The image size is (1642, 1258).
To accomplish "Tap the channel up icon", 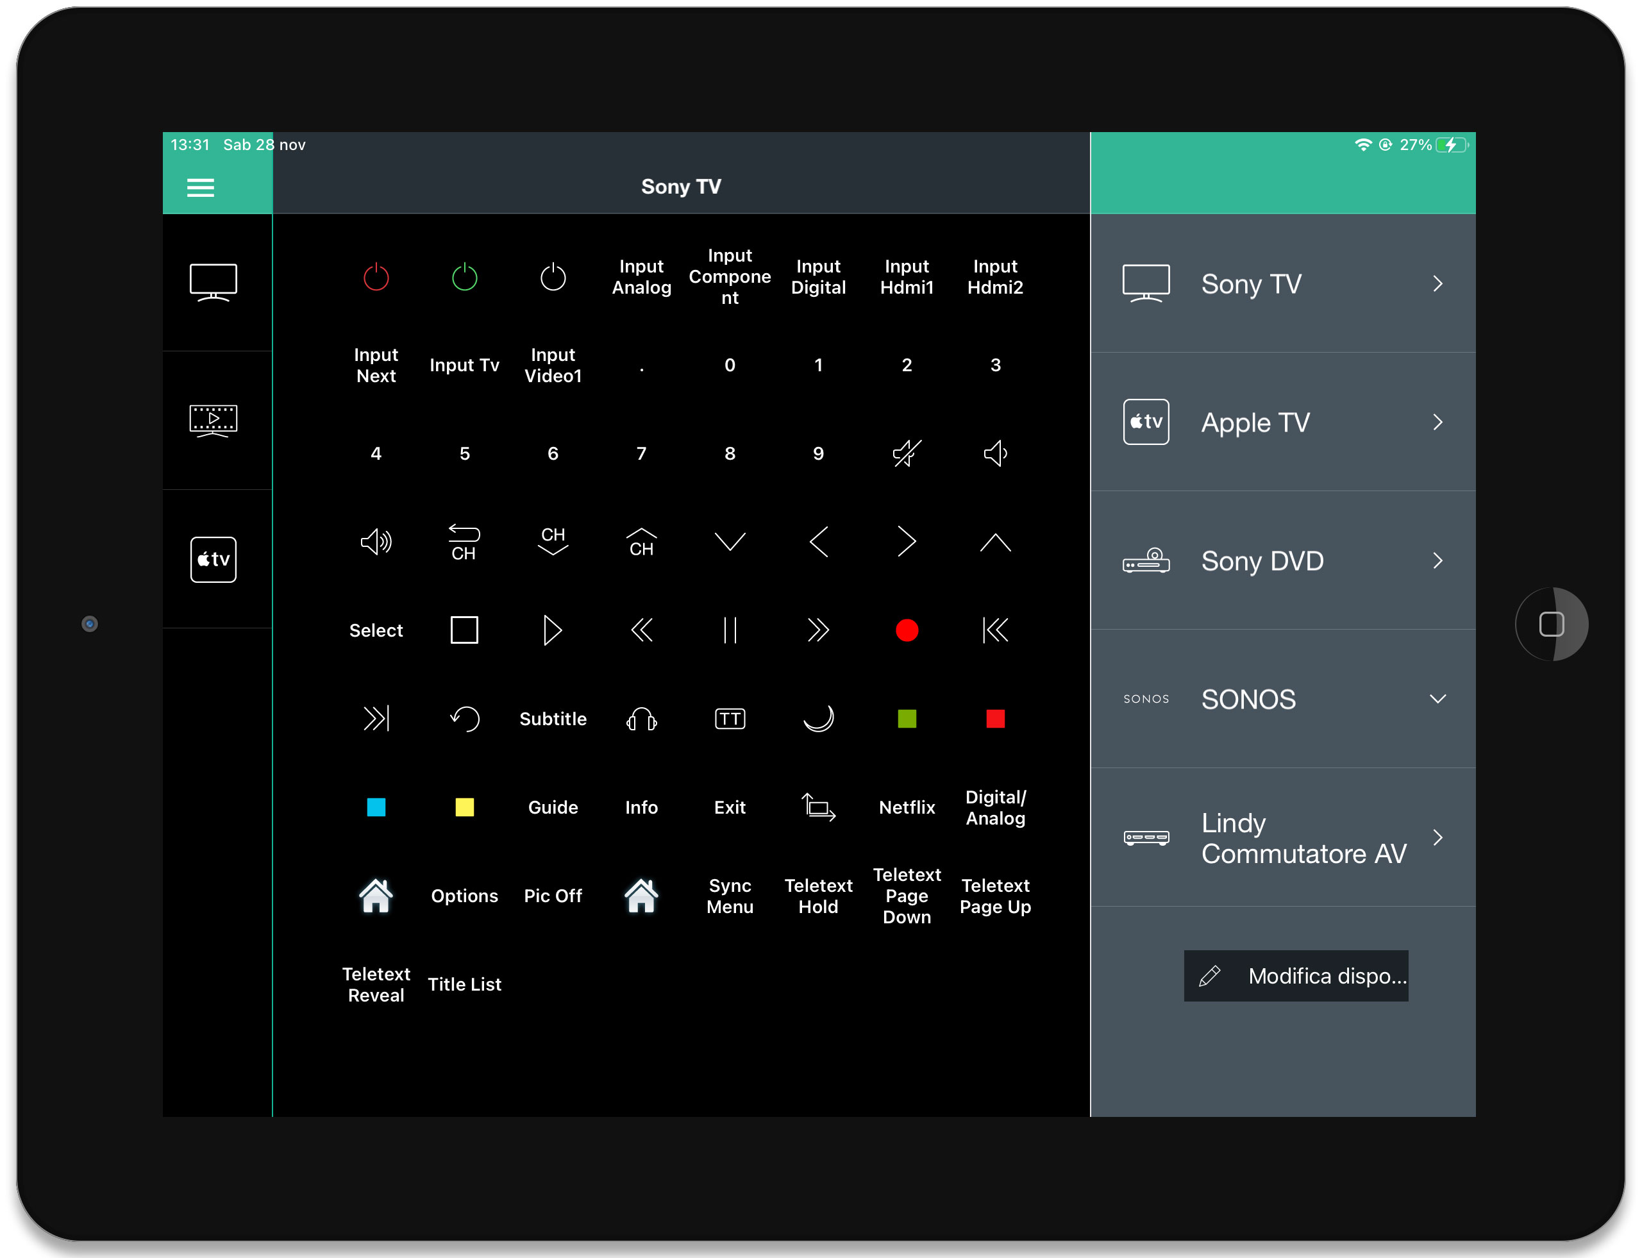I will tap(641, 543).
